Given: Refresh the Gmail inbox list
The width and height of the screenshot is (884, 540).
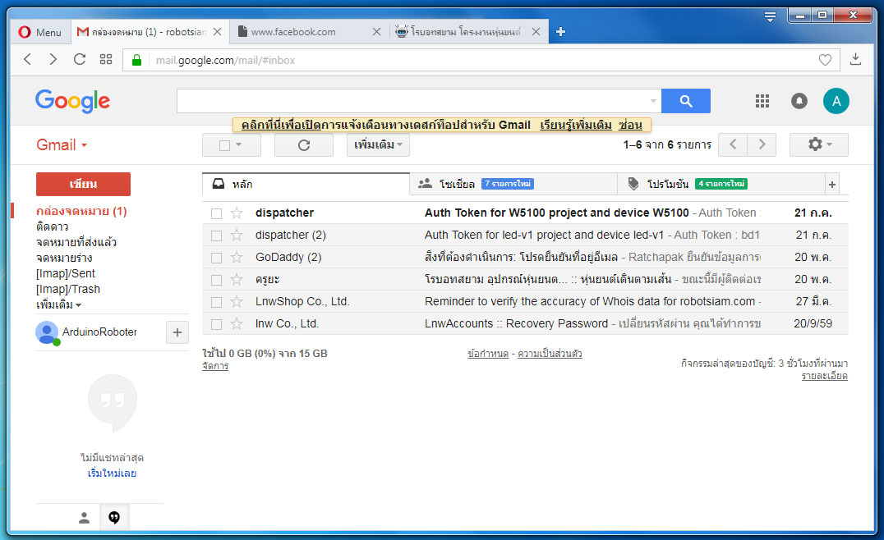Looking at the screenshot, I should point(304,145).
